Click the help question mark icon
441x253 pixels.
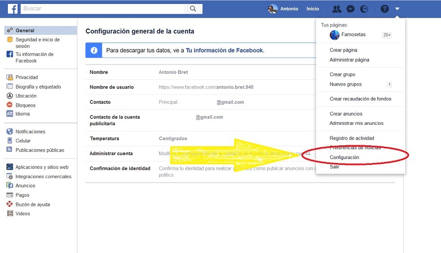click(x=385, y=9)
